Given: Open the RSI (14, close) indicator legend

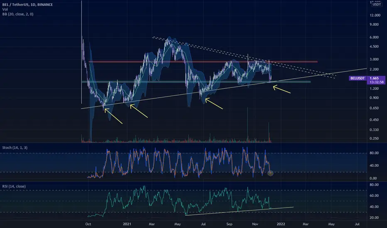Looking at the screenshot, I should tap(14, 186).
